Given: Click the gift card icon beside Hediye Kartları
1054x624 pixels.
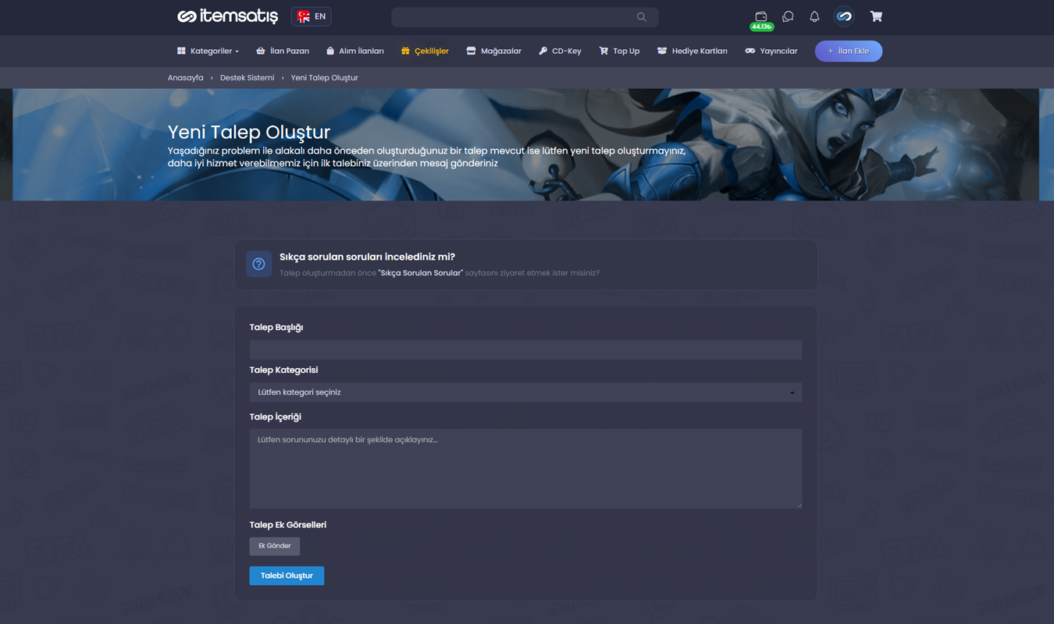Looking at the screenshot, I should [x=662, y=51].
